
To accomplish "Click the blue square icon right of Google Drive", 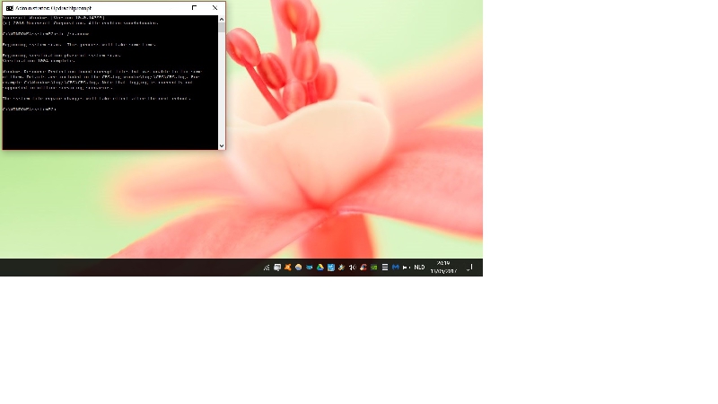I will point(331,268).
